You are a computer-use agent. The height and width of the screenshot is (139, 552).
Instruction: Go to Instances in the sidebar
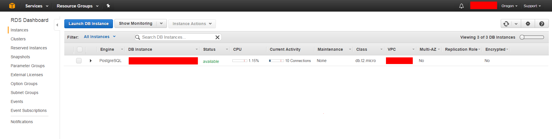(x=19, y=30)
